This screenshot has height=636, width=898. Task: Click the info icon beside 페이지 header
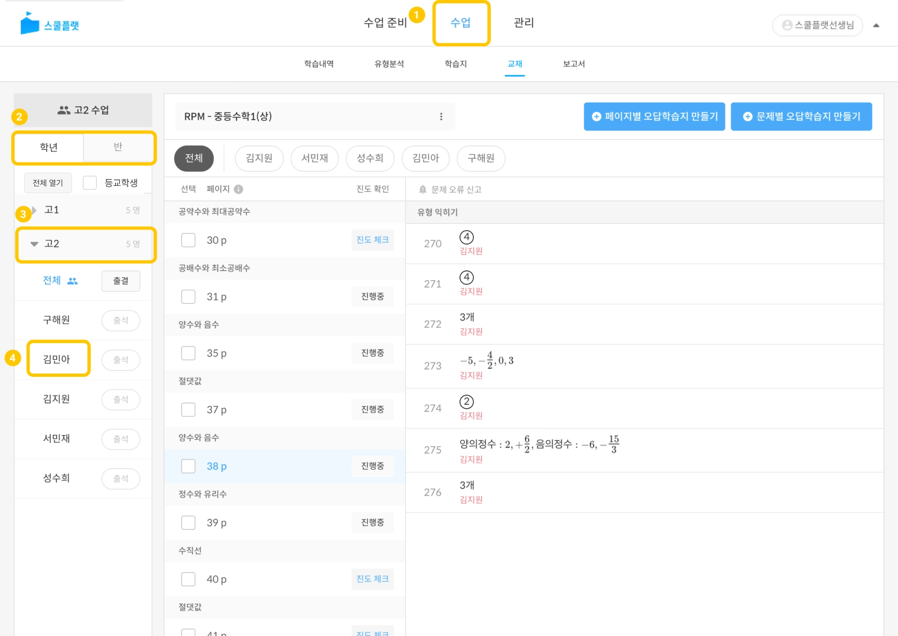(238, 189)
